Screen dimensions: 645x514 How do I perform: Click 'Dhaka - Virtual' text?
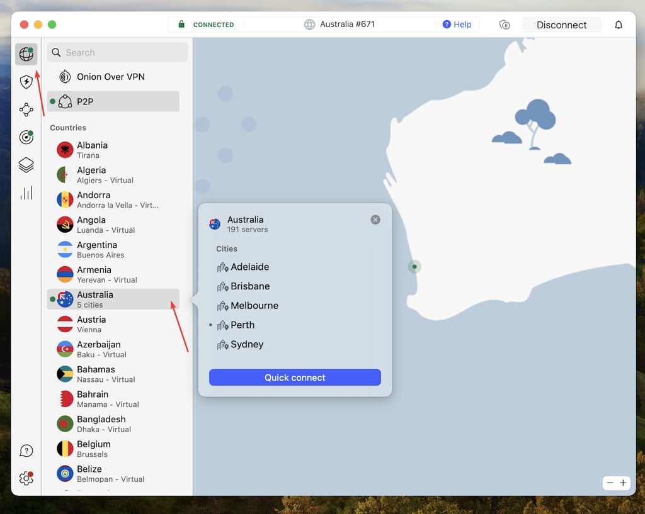(x=104, y=429)
